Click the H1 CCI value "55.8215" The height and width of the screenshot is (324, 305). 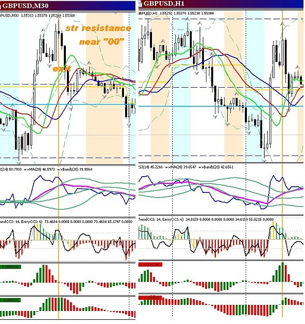click(x=255, y=219)
